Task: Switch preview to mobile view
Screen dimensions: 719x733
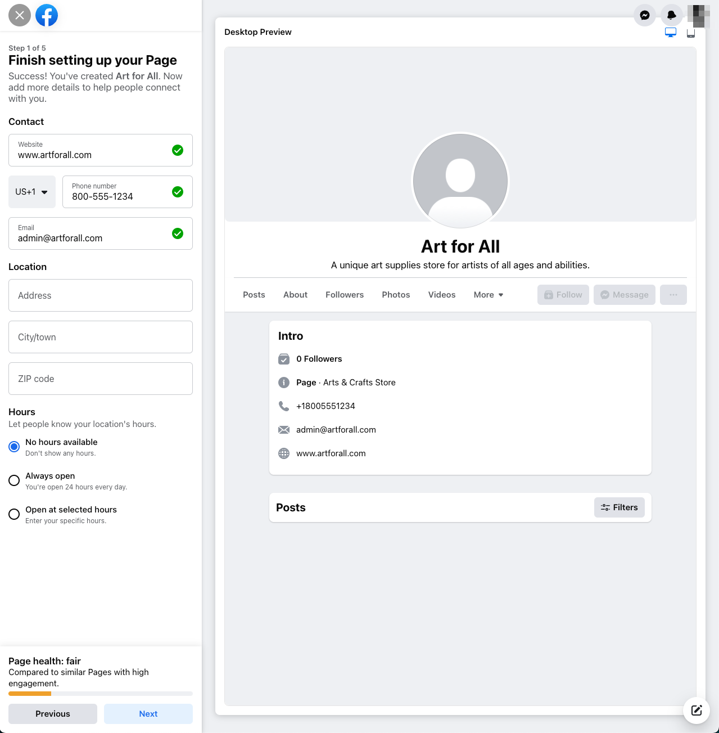Action: tap(691, 33)
